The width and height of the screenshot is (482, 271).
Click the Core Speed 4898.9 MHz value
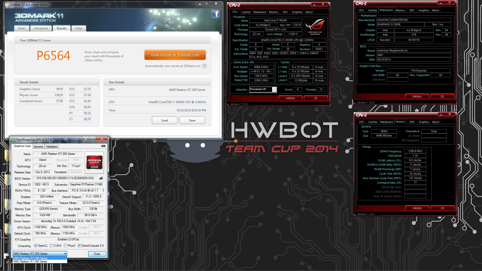(x=261, y=67)
